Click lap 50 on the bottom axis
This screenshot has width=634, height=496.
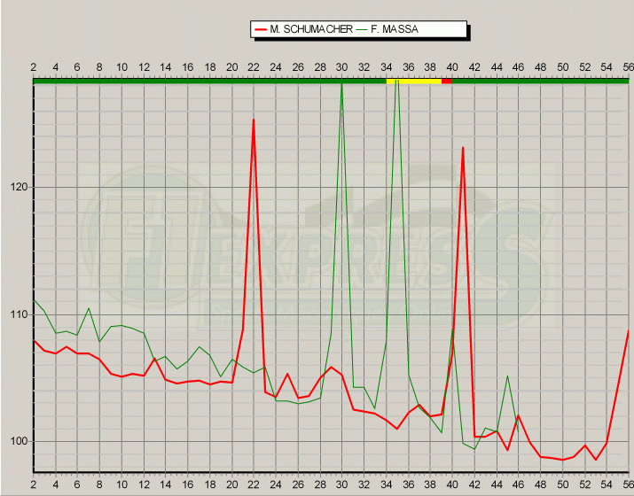pyautogui.click(x=562, y=485)
